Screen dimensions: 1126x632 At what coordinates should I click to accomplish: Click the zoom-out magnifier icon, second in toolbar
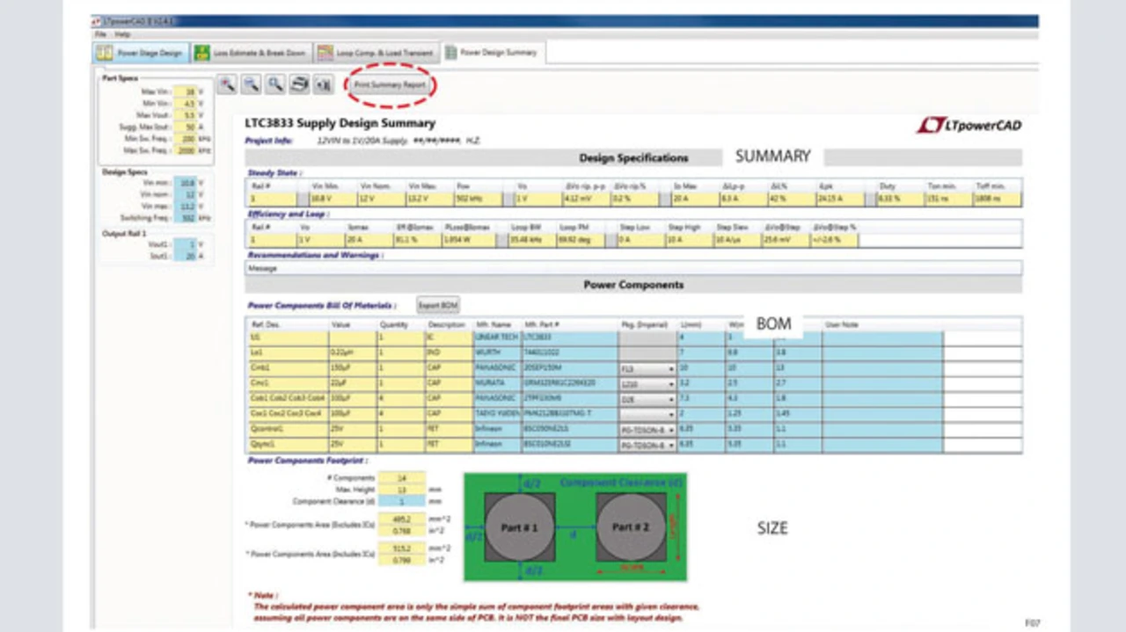point(251,84)
